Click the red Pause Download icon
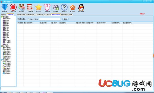Screen dimensions: 154x93 (13, 7)
